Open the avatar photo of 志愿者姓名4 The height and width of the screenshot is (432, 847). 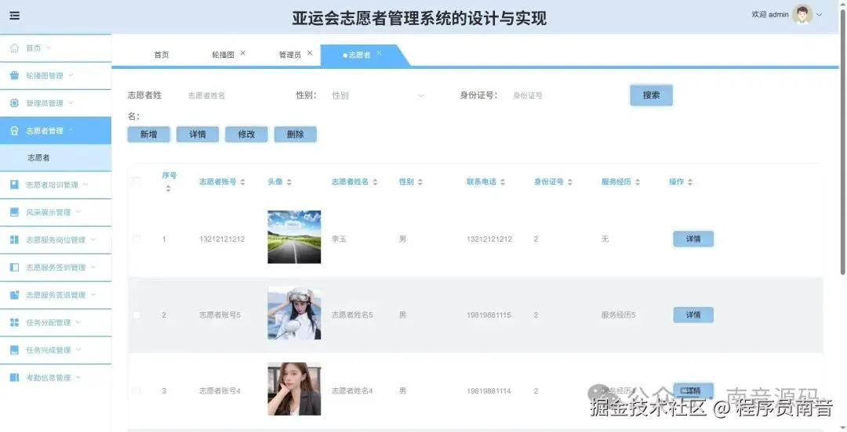(x=294, y=389)
